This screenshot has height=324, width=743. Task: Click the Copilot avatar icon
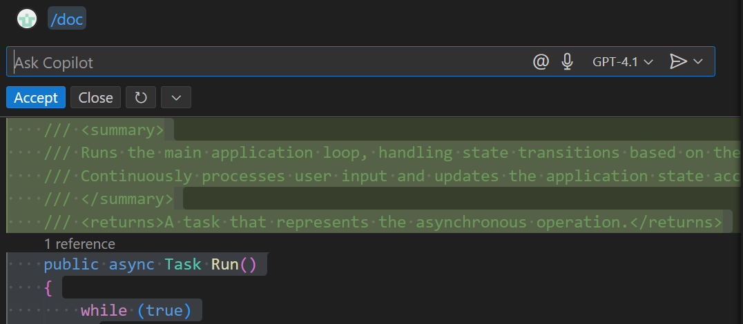tap(26, 19)
